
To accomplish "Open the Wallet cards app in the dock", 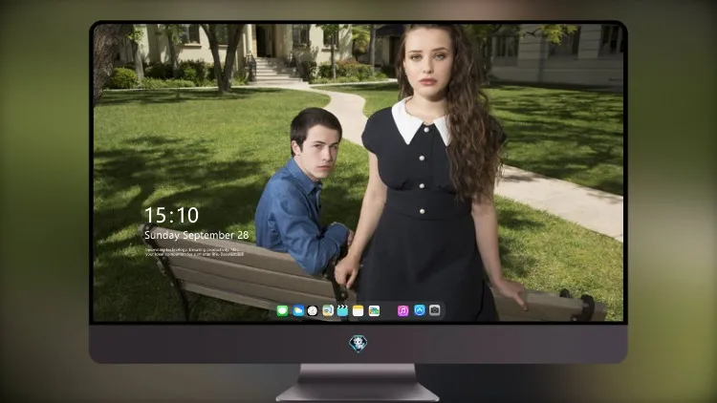I will tap(374, 310).
